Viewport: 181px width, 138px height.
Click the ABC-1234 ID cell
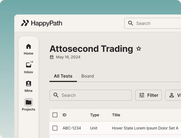pyautogui.click(x=72, y=128)
